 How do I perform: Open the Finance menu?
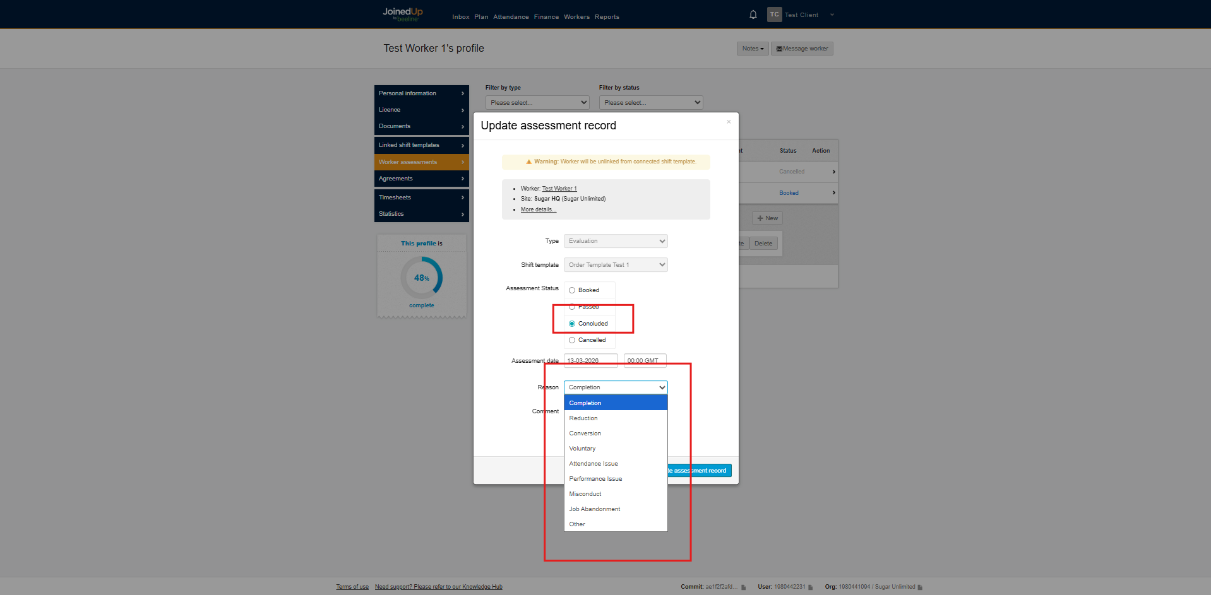tap(546, 17)
